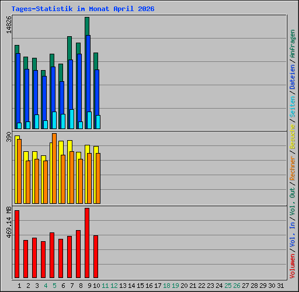Click the red Volumen bar for day 9
299x292 pixels.
click(87, 243)
